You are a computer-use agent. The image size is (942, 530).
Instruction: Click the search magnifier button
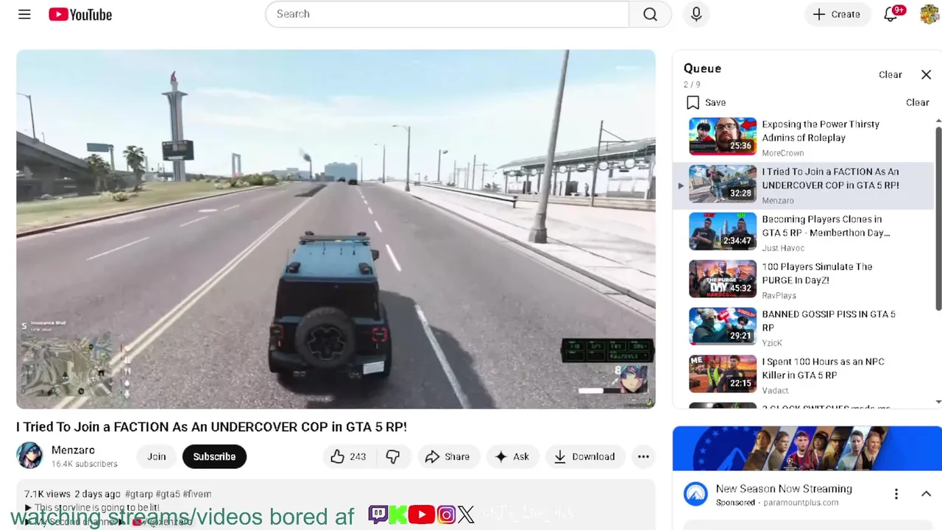click(x=650, y=14)
